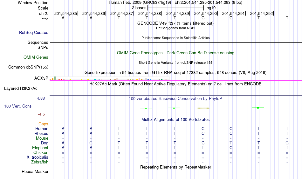This screenshot has height=179, width=302.
Task: Click the 'Gaps' row label
Action: pos(43,124)
